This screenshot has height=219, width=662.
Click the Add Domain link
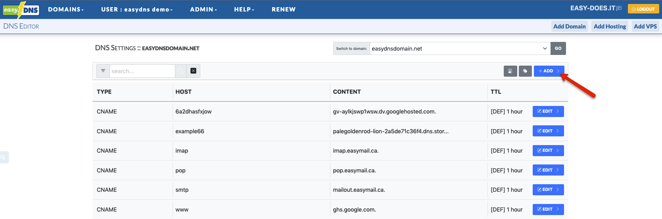(569, 26)
